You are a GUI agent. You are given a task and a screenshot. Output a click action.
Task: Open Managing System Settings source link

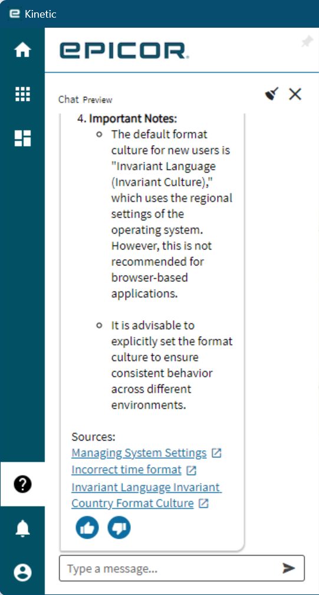point(139,453)
